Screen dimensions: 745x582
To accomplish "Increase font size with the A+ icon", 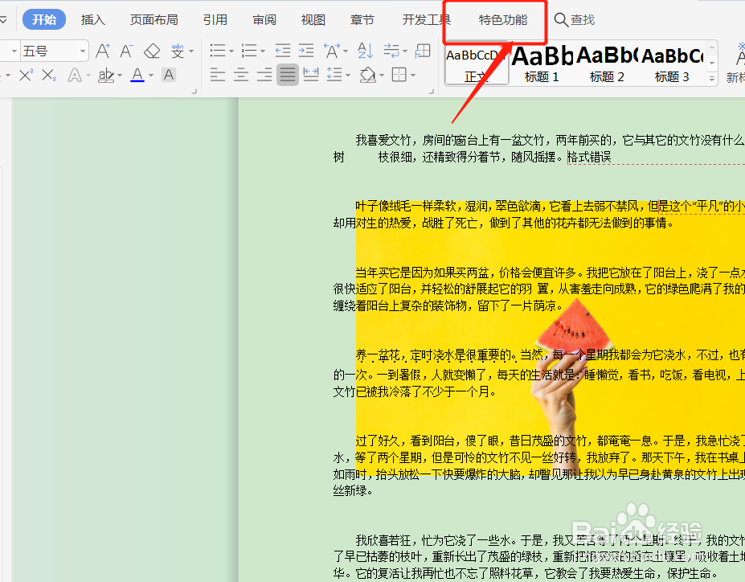I will pyautogui.click(x=103, y=51).
